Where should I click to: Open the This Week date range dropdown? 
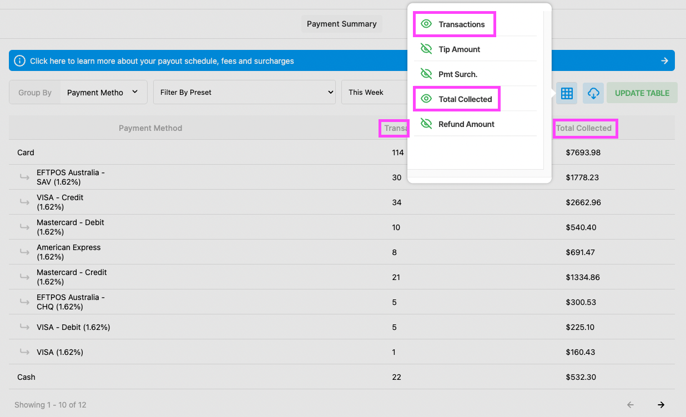(x=373, y=93)
